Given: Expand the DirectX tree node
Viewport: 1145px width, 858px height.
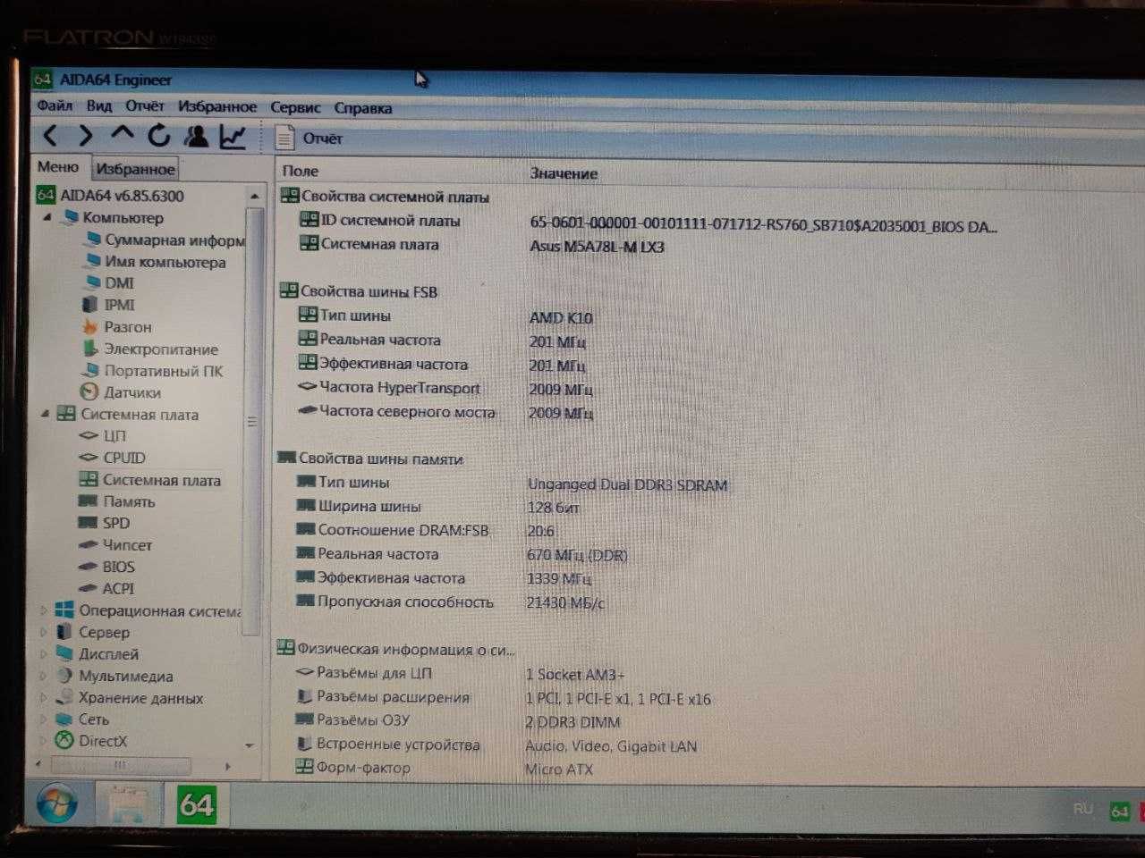Looking at the screenshot, I should (x=44, y=741).
